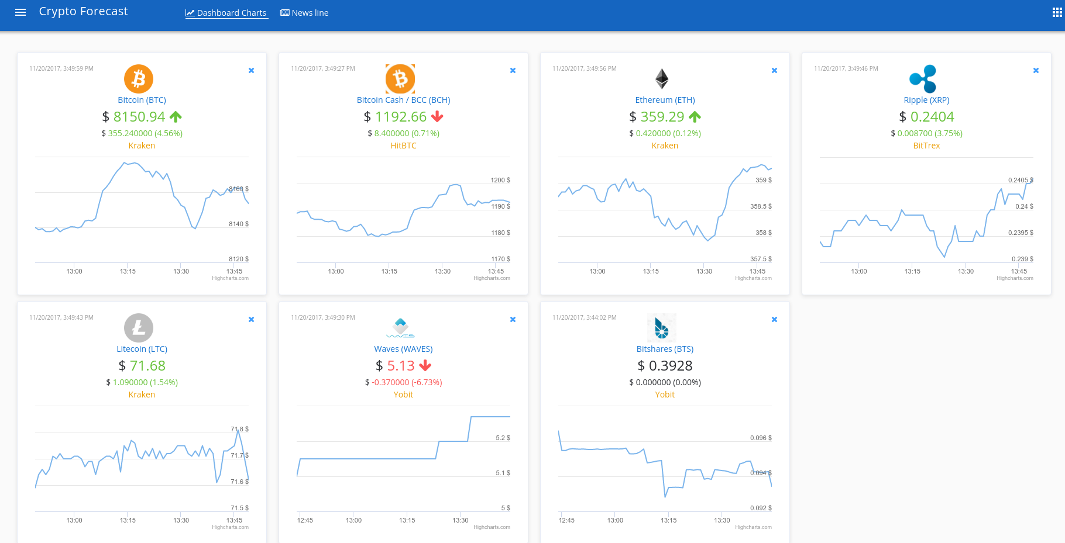Viewport: 1065px width, 543px height.
Task: Click the Waves (WAVES) logo icon
Action: point(400,327)
